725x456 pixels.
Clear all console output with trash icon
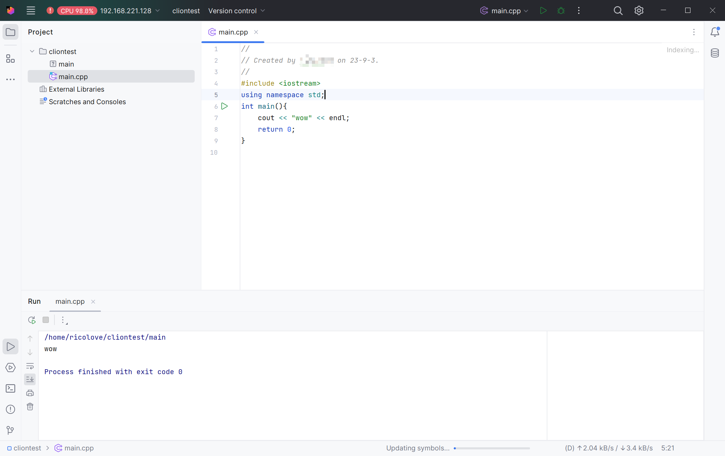tap(30, 407)
